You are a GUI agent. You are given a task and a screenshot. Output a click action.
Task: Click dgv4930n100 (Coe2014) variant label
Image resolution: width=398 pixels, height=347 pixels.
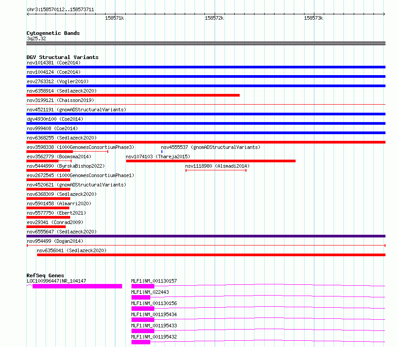pos(55,119)
